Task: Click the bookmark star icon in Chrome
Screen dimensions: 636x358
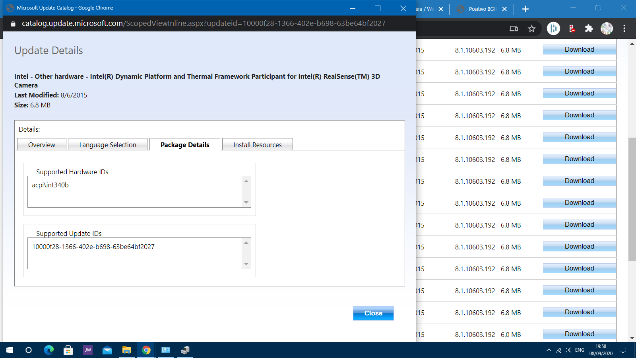Action: 531,29
